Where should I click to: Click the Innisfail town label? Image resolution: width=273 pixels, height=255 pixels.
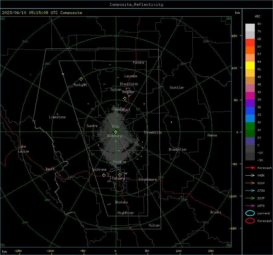click(x=122, y=110)
